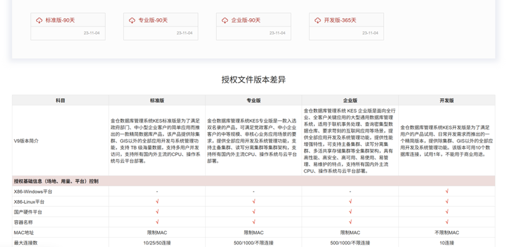Click the 授权文件版本差异 heading

point(253,79)
